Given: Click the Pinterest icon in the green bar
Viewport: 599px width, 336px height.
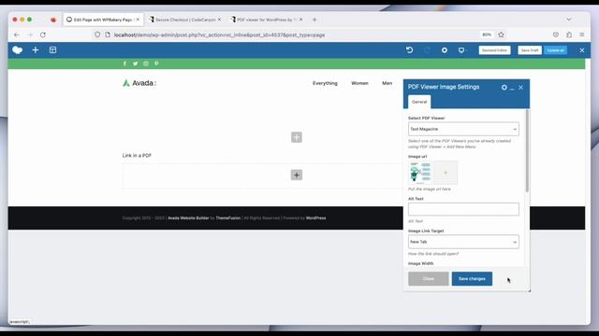Looking at the screenshot, I should click(156, 63).
